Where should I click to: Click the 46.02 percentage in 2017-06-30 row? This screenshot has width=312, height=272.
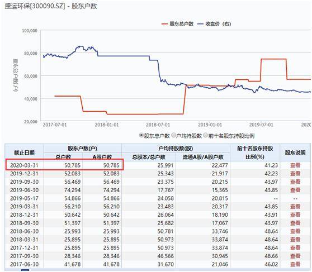271,264
